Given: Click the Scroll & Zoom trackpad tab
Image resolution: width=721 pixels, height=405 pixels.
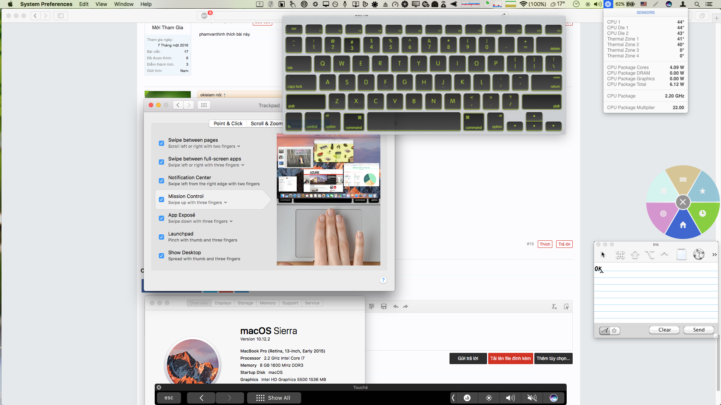Looking at the screenshot, I should (x=267, y=123).
